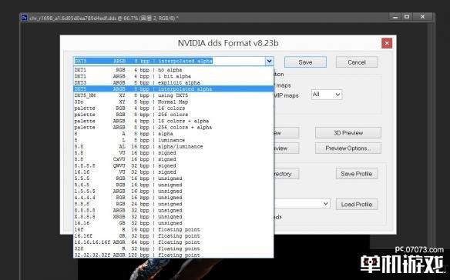Click the Cancel button
The image size is (450, 280).
(357, 62)
